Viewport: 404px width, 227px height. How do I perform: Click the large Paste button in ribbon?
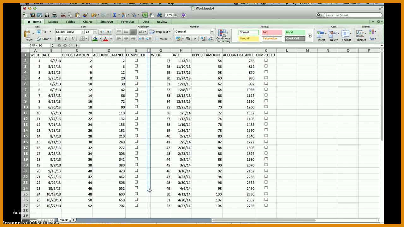pyautogui.click(x=28, y=36)
